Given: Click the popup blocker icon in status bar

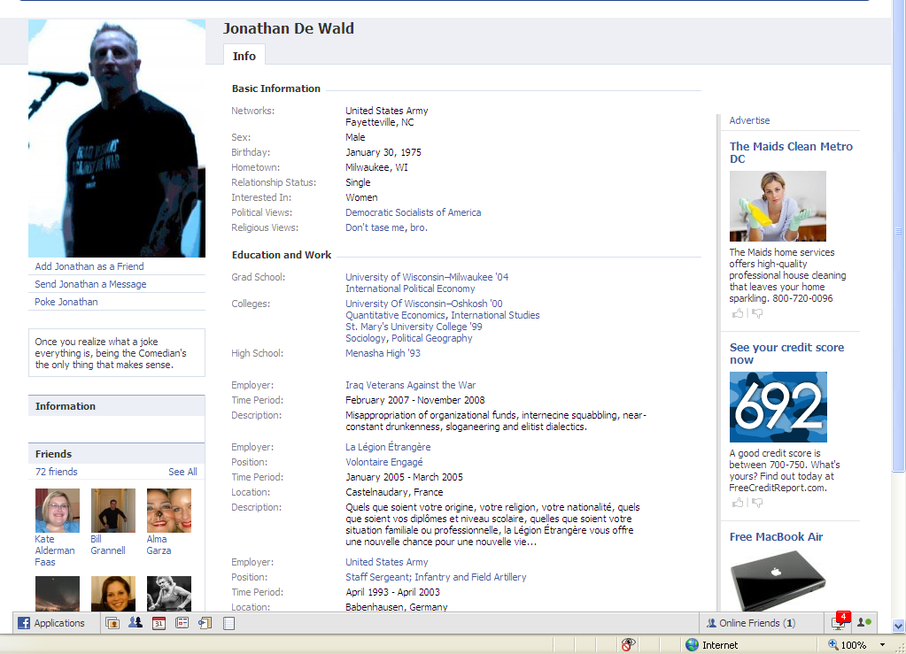Looking at the screenshot, I should click(x=628, y=645).
